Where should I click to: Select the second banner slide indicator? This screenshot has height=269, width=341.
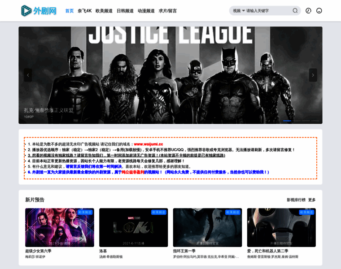297,121
